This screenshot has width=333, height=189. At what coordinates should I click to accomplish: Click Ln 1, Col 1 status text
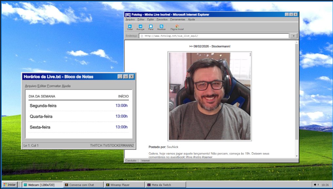point(31,145)
